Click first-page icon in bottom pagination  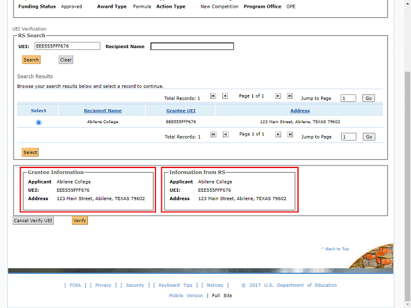[x=213, y=134]
